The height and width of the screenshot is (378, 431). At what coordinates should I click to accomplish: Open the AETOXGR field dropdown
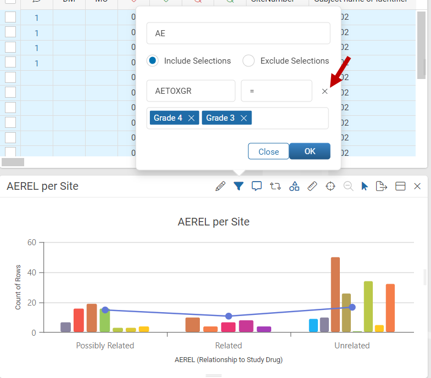click(x=191, y=91)
